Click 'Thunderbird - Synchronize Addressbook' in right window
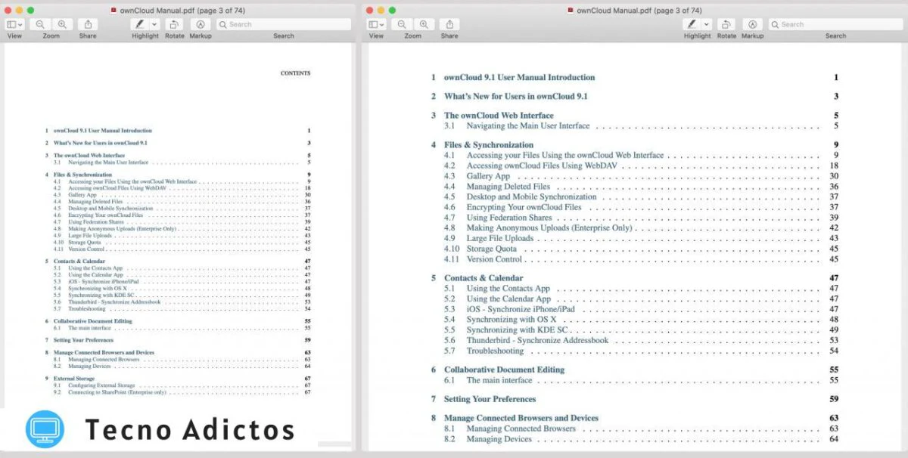The width and height of the screenshot is (908, 458). [x=537, y=340]
